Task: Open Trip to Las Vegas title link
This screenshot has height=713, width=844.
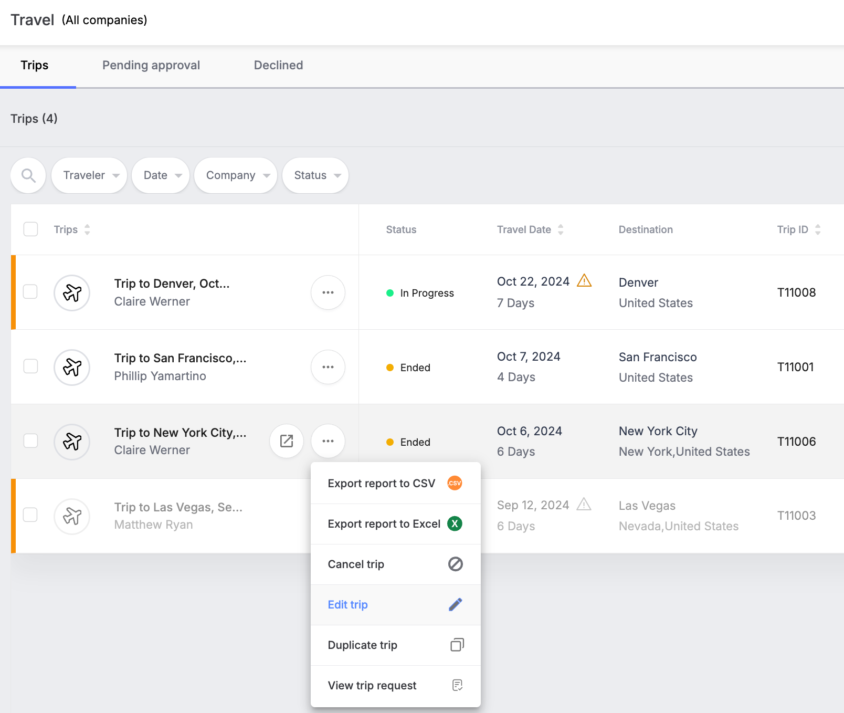Action: point(178,507)
